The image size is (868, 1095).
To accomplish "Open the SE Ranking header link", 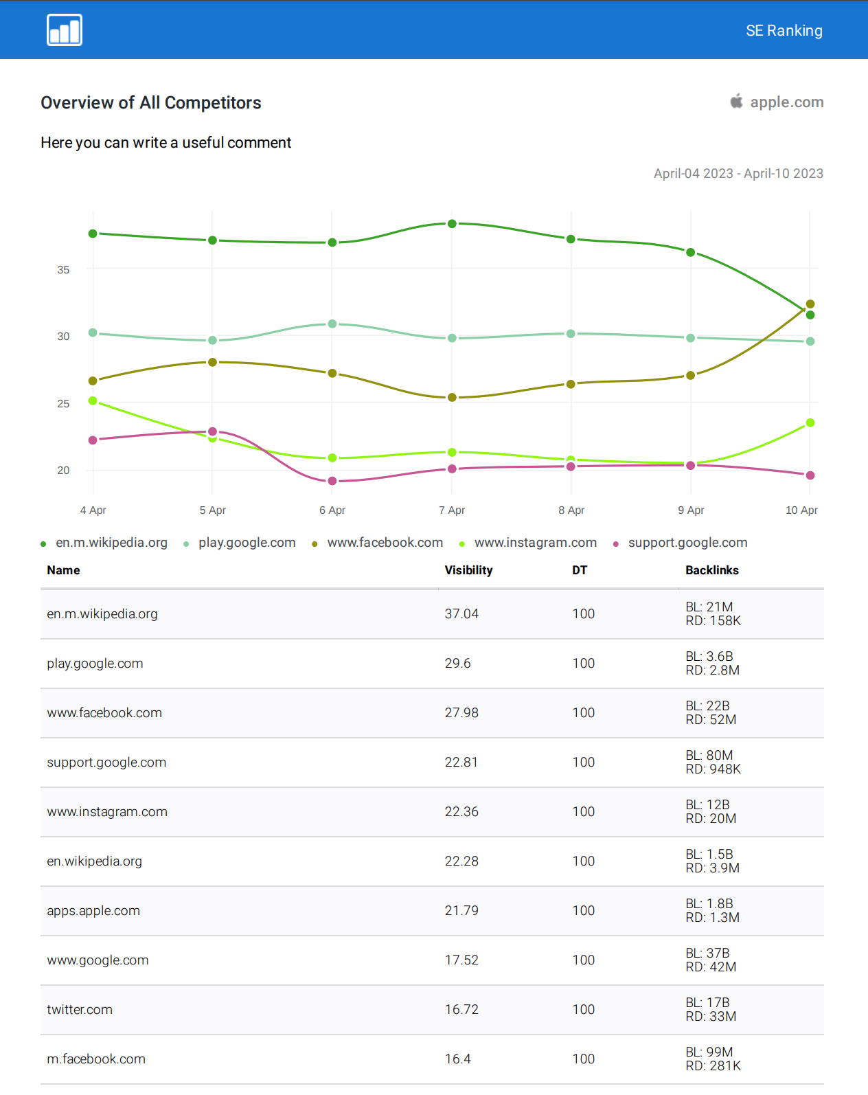I will click(x=784, y=30).
